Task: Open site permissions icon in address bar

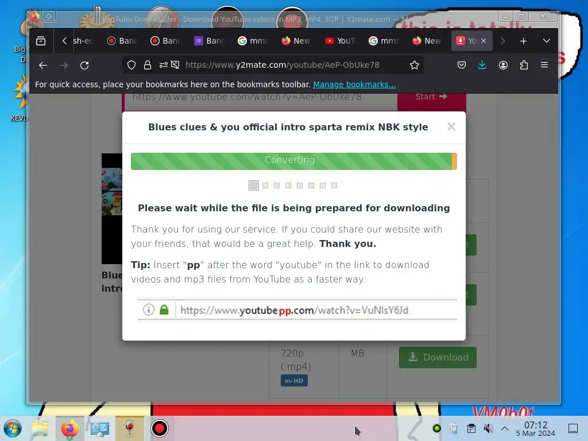Action: tap(163, 65)
